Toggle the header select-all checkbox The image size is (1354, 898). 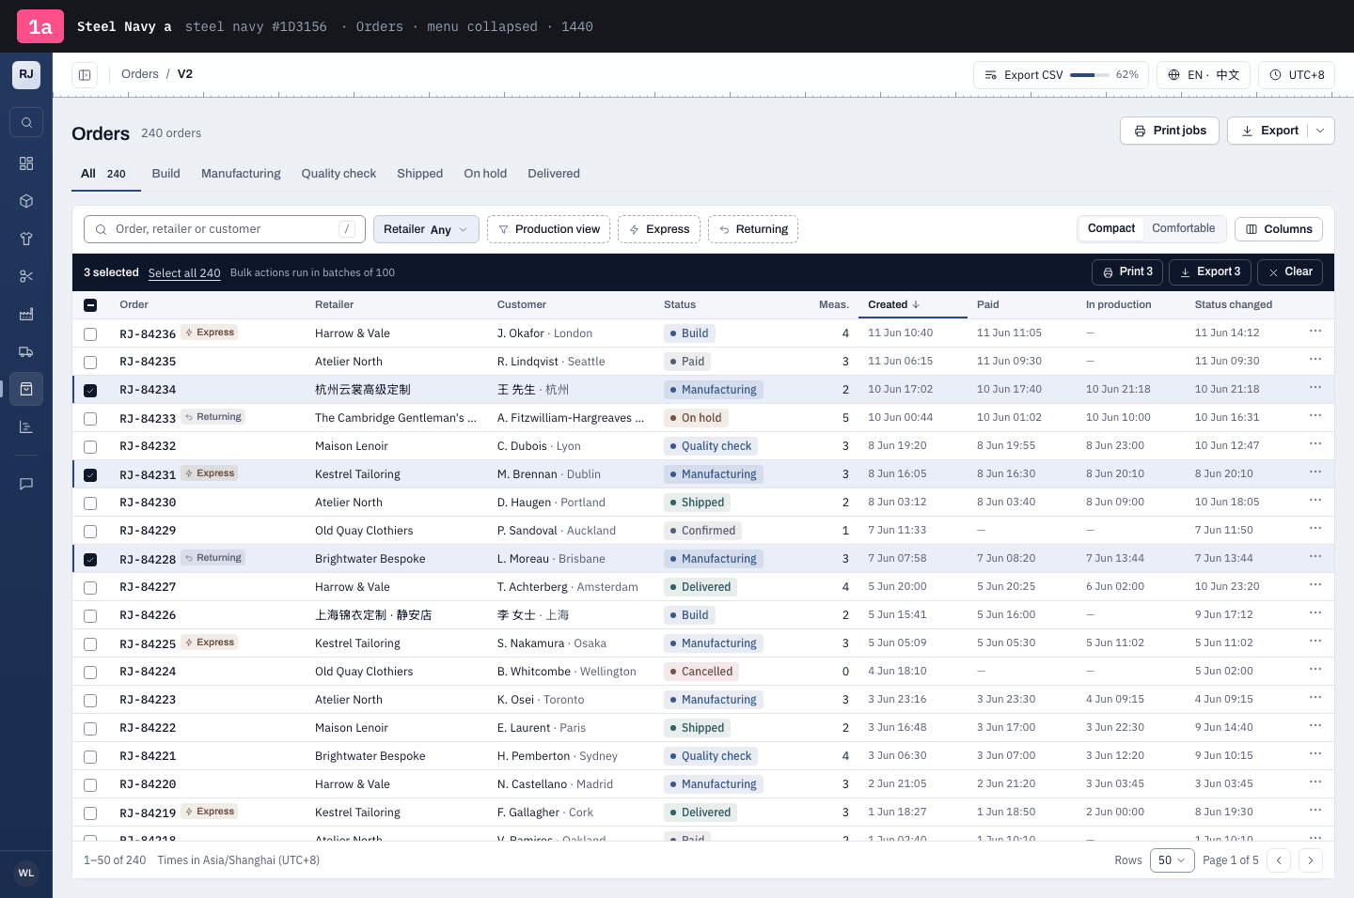point(90,305)
